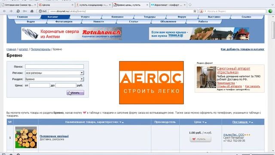Screen dimensions: 275x155
Task: Open the 'Пиловочник хвойный' product link
Action: click(54, 136)
